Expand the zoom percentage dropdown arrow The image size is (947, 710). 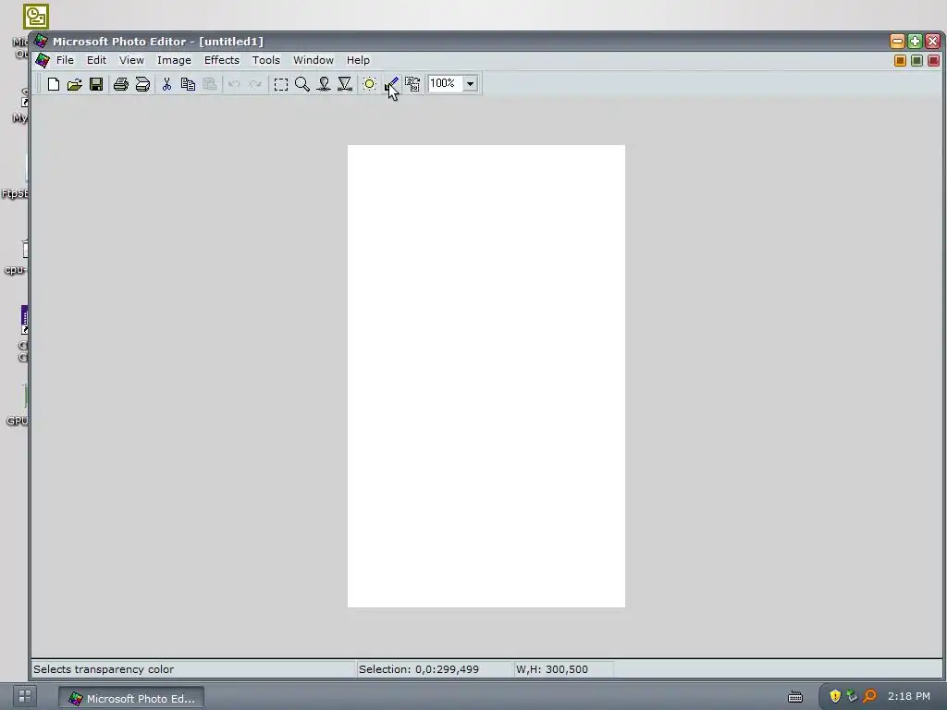[x=470, y=84]
